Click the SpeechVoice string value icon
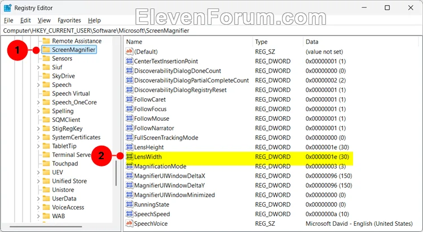Viewport: 423px width, 232px height. coord(130,224)
